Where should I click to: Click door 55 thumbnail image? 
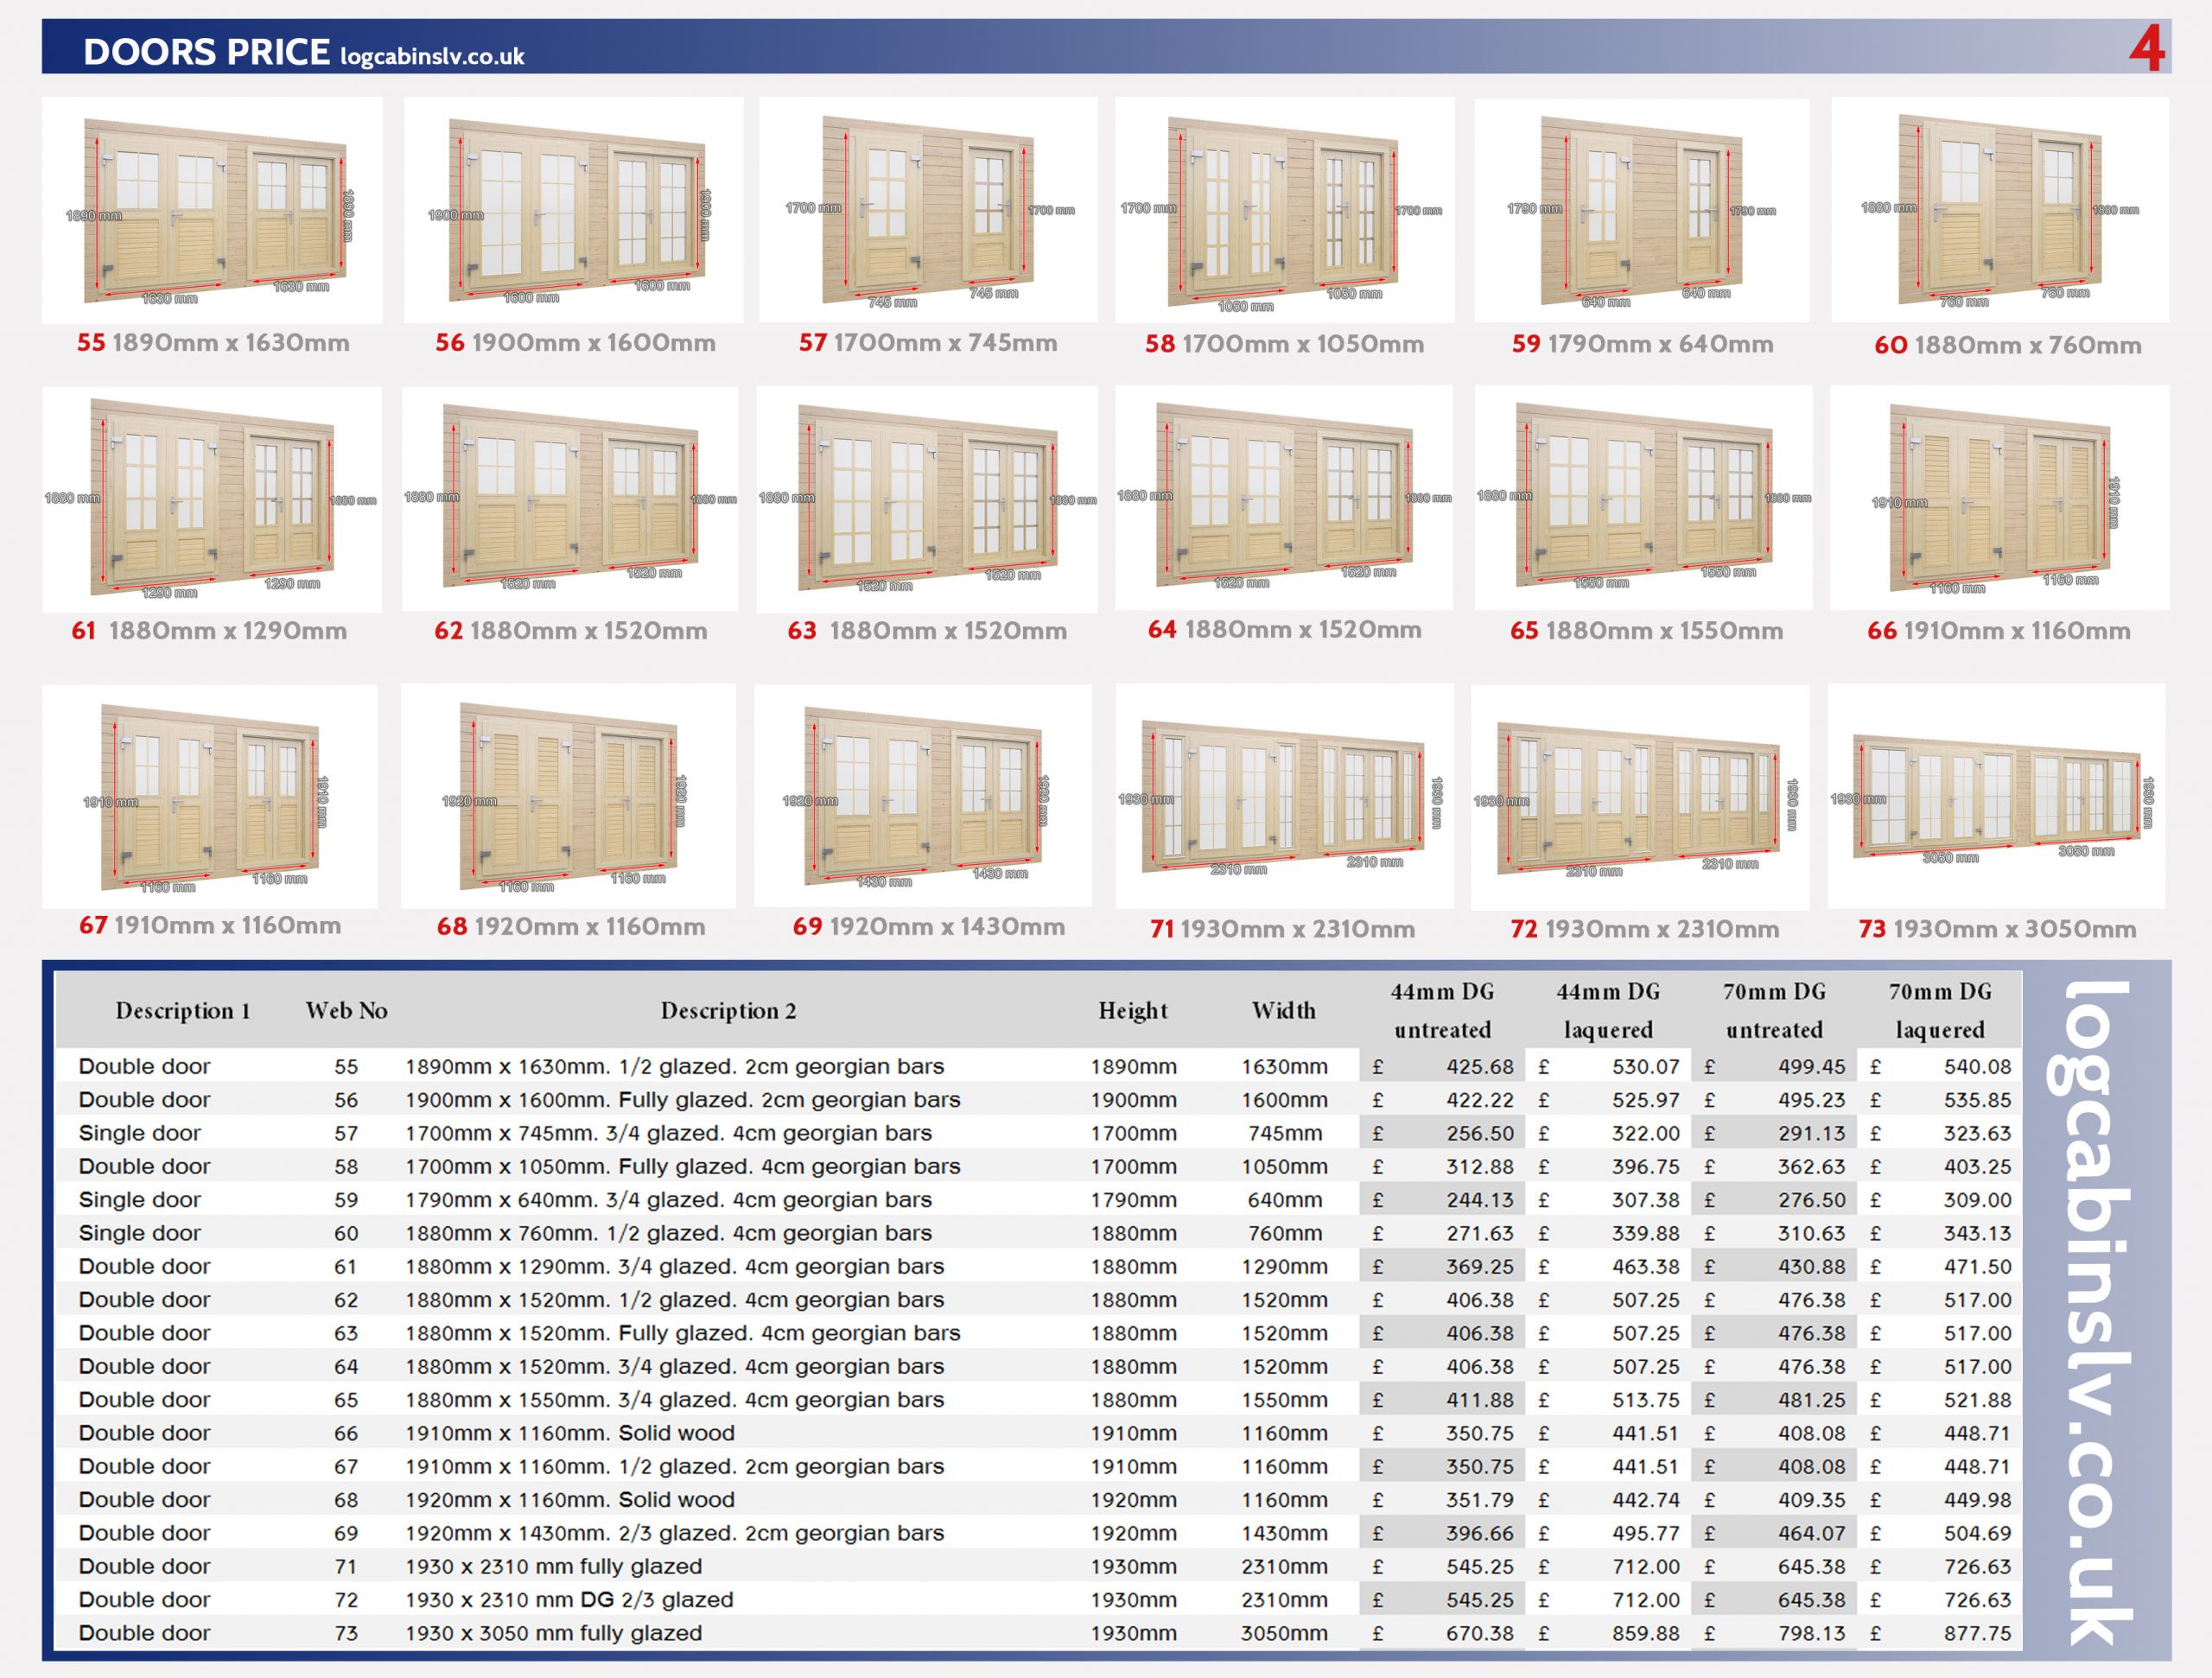(212, 210)
